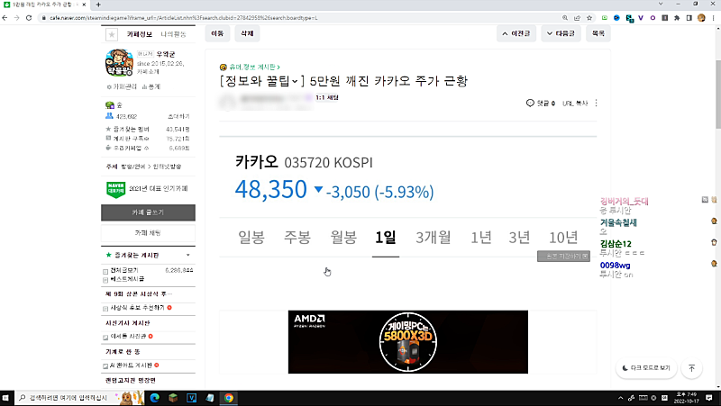This screenshot has width=721, height=406.
Task: Click the purple circle extension icon
Action: point(653,18)
